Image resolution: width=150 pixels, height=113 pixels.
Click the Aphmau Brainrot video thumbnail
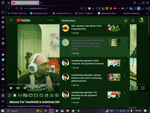(x=114, y=77)
